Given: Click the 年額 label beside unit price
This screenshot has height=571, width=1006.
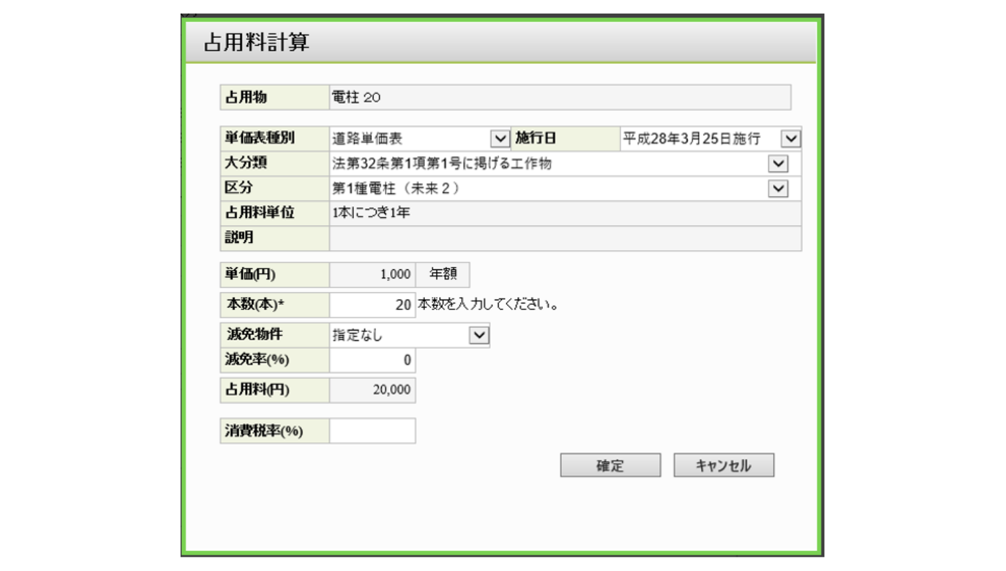Looking at the screenshot, I should pos(443,275).
